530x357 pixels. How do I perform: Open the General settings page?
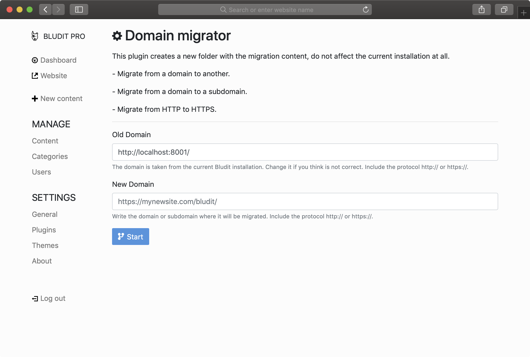point(45,214)
